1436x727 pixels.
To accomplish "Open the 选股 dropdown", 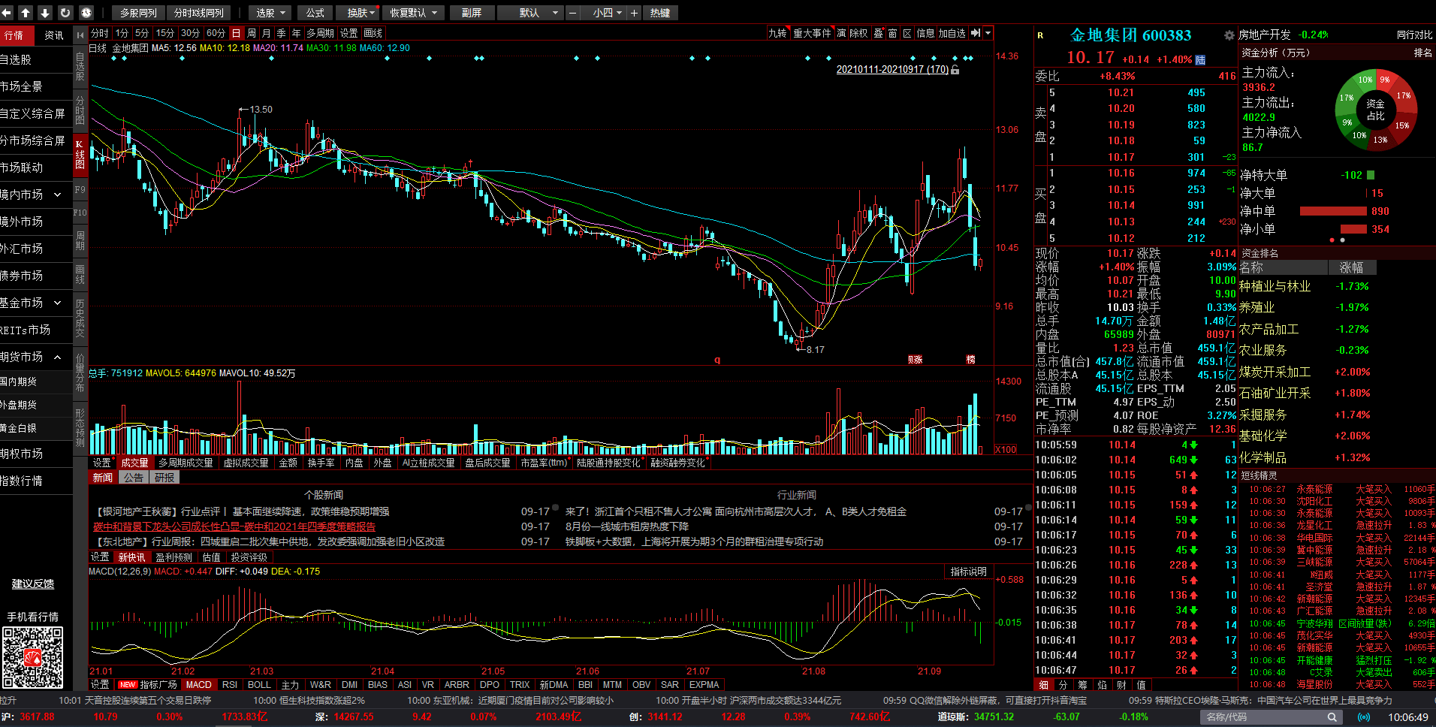I will click(x=270, y=13).
